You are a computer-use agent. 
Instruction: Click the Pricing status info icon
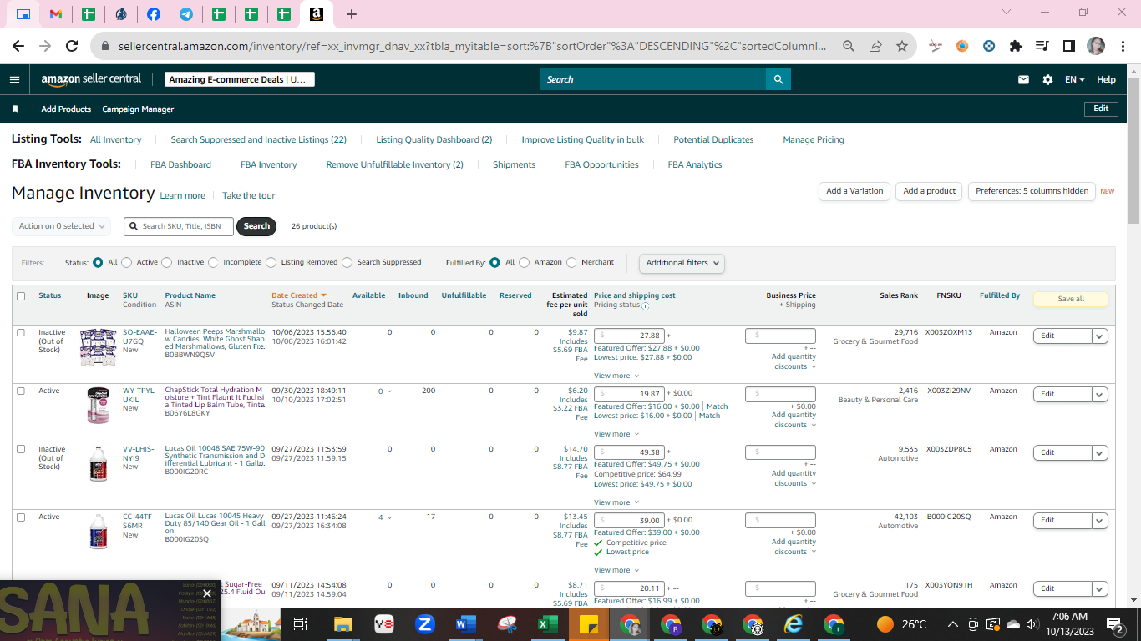646,305
